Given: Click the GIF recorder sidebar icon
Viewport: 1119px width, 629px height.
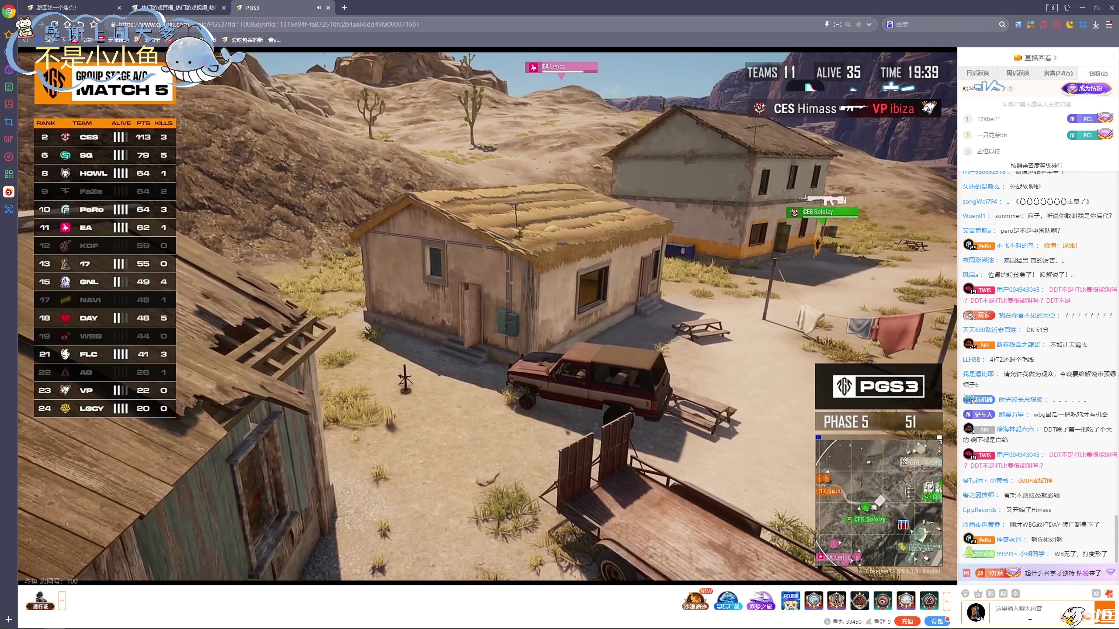Looking at the screenshot, I should pyautogui.click(x=9, y=139).
